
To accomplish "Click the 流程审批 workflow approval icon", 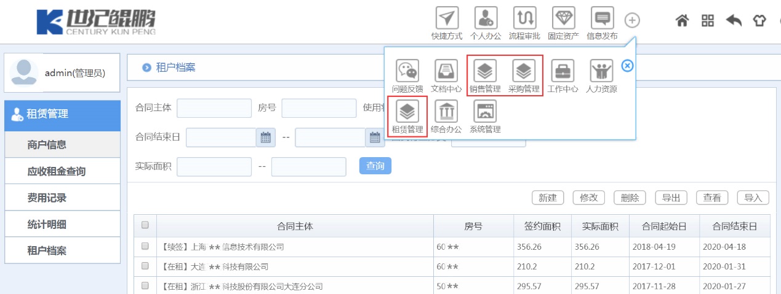I will (524, 18).
